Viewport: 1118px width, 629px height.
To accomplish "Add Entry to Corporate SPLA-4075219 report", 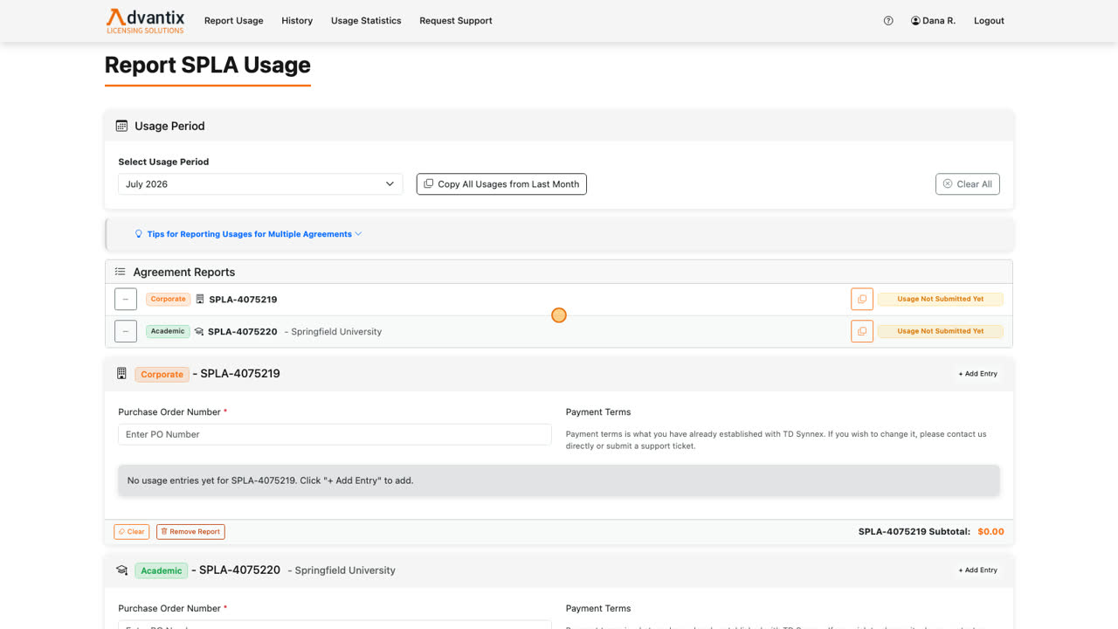I will [977, 374].
